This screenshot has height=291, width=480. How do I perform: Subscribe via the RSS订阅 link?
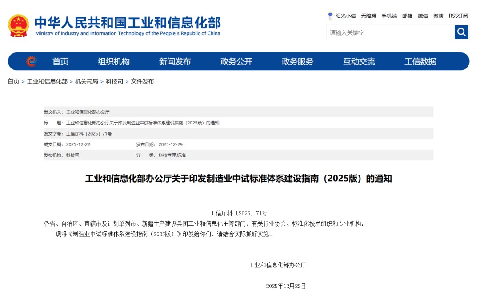pyautogui.click(x=458, y=16)
